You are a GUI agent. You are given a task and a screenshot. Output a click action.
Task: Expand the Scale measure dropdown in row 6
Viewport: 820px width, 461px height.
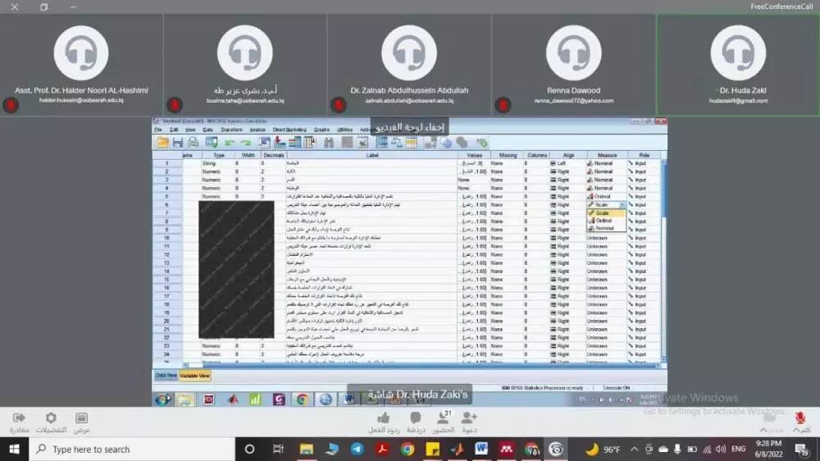pos(622,205)
